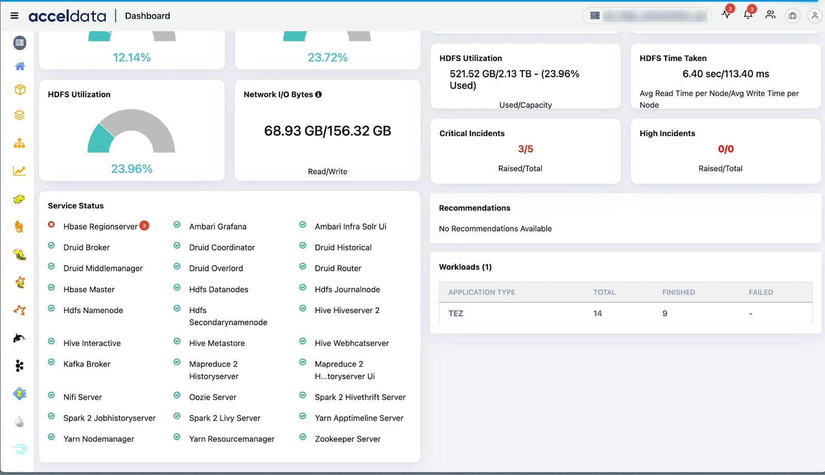Click the 68.93 GB/156.32 GB network value
The width and height of the screenshot is (825, 475).
tap(327, 131)
